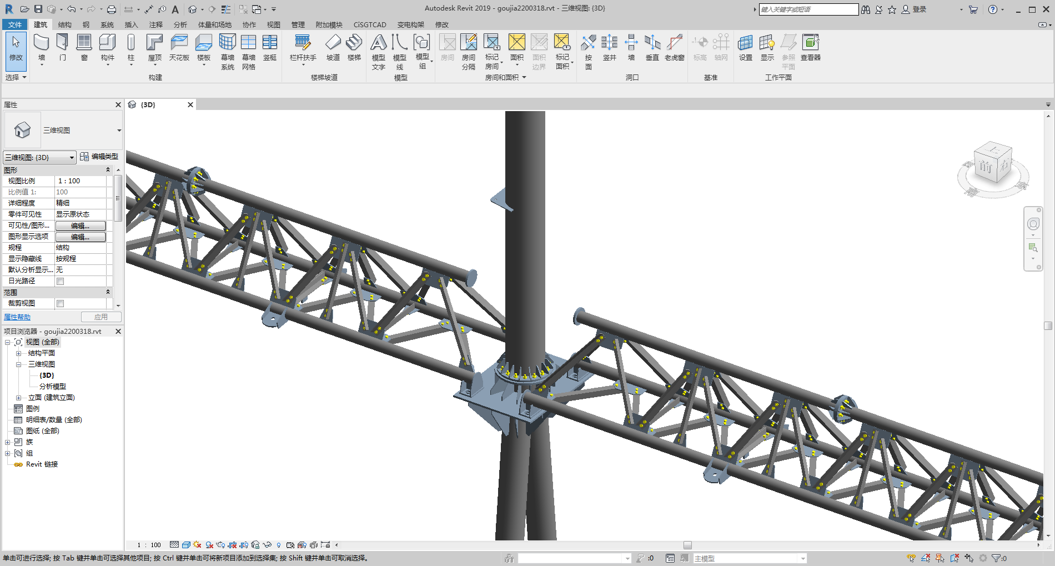Image resolution: width=1055 pixels, height=566 pixels.
Task: Open the Structure (结构) ribbon tab
Action: click(64, 25)
